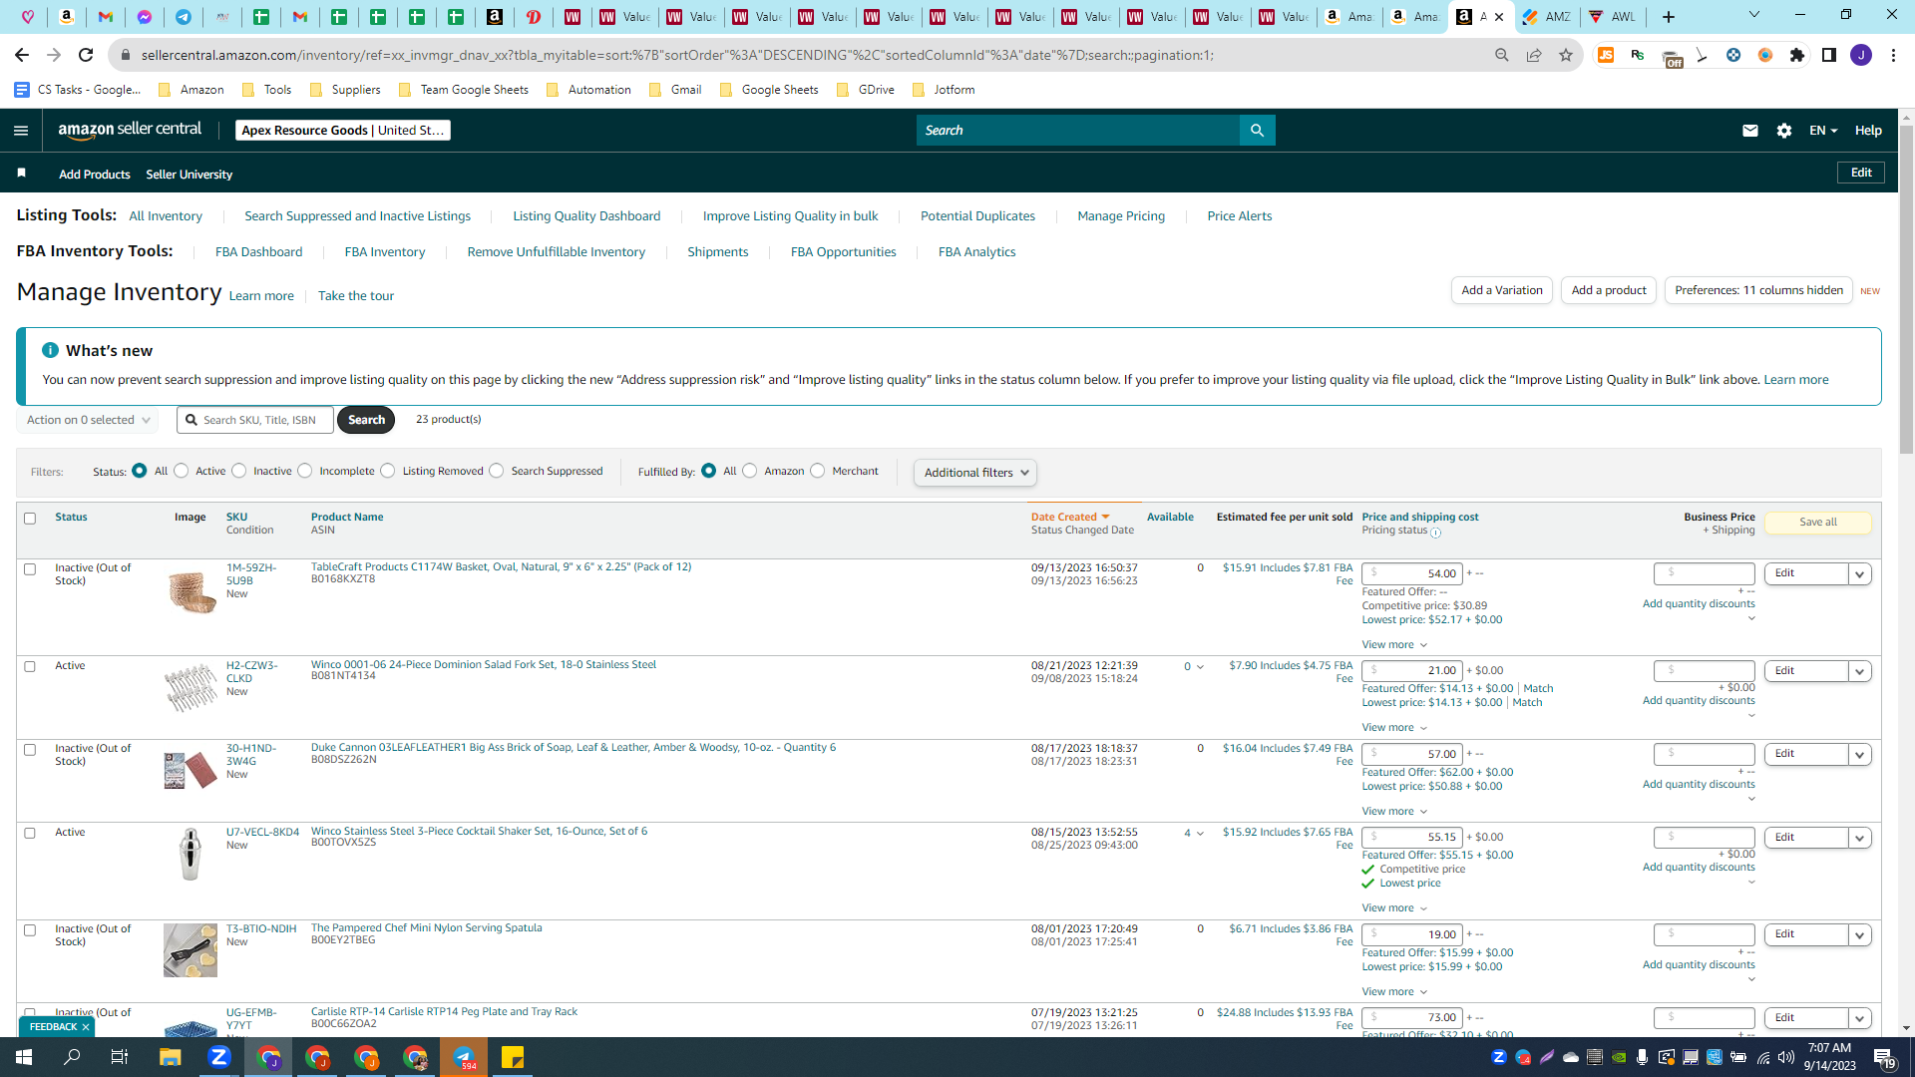Viewport: 1915px width, 1077px height.
Task: Open the Take the tour link
Action: [356, 296]
